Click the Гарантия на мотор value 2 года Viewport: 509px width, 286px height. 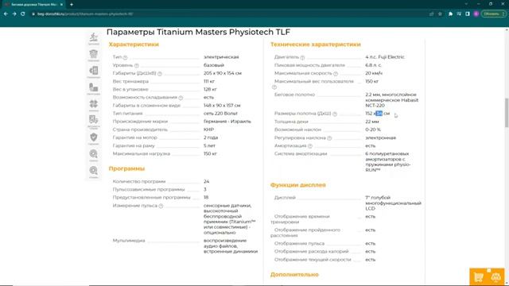click(x=211, y=137)
